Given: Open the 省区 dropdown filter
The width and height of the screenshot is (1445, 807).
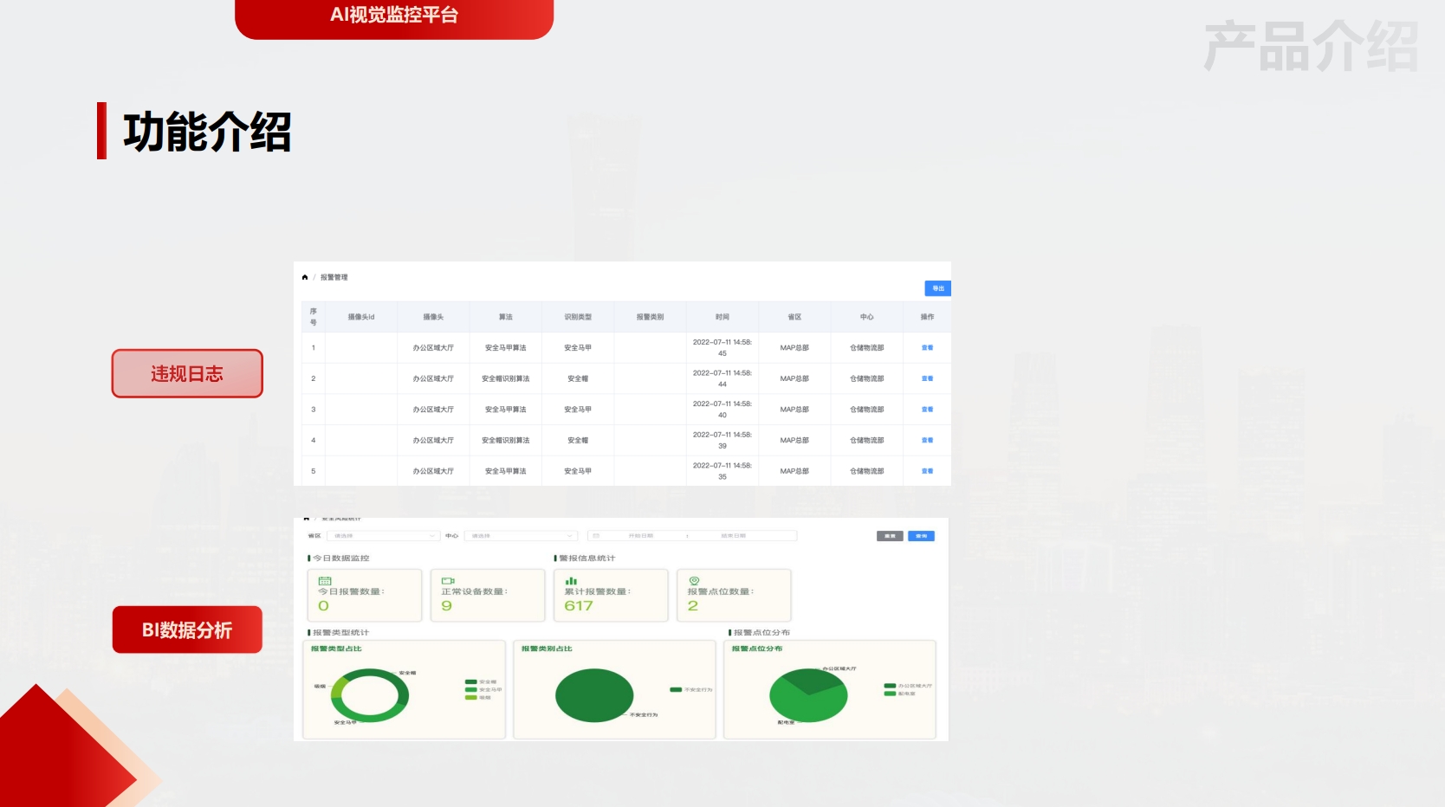Looking at the screenshot, I should click(x=385, y=536).
